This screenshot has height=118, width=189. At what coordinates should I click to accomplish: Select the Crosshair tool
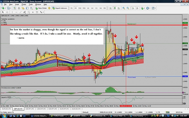pyautogui.click(x=7, y=12)
